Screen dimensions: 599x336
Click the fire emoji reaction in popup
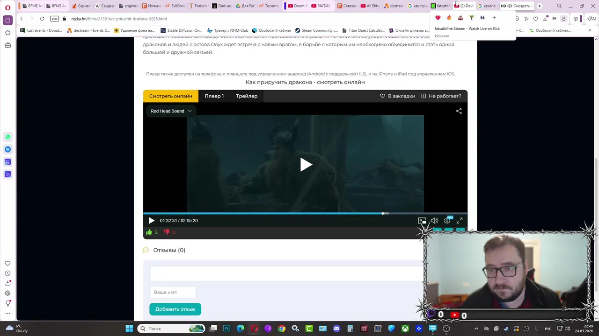(449, 18)
